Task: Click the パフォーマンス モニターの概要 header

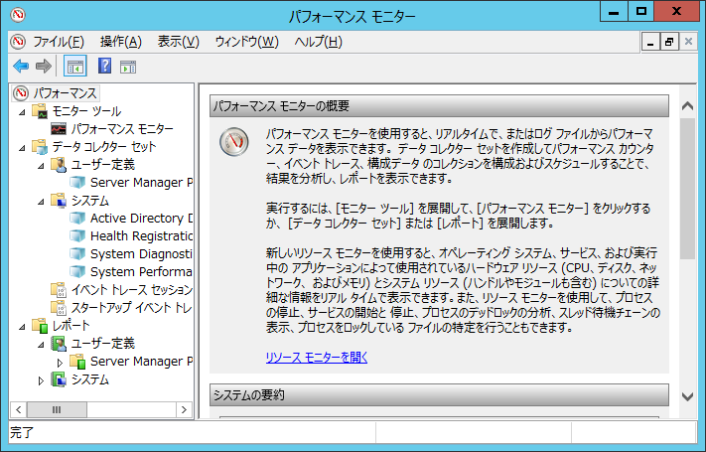Action: [439, 106]
